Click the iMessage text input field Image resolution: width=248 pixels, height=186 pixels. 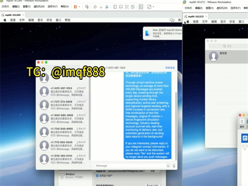[x=129, y=165]
